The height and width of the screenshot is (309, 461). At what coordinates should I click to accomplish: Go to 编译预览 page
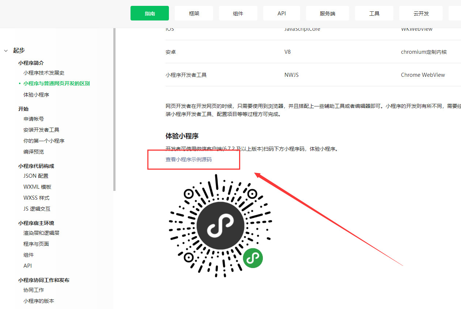coord(34,152)
